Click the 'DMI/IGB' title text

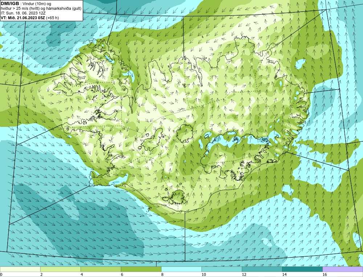(10, 4)
